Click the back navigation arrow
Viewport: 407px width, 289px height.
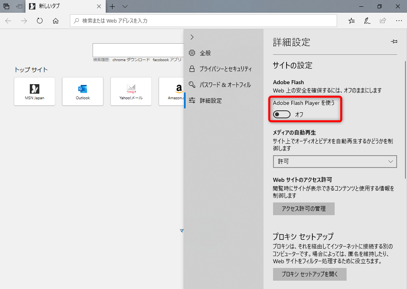(8, 21)
